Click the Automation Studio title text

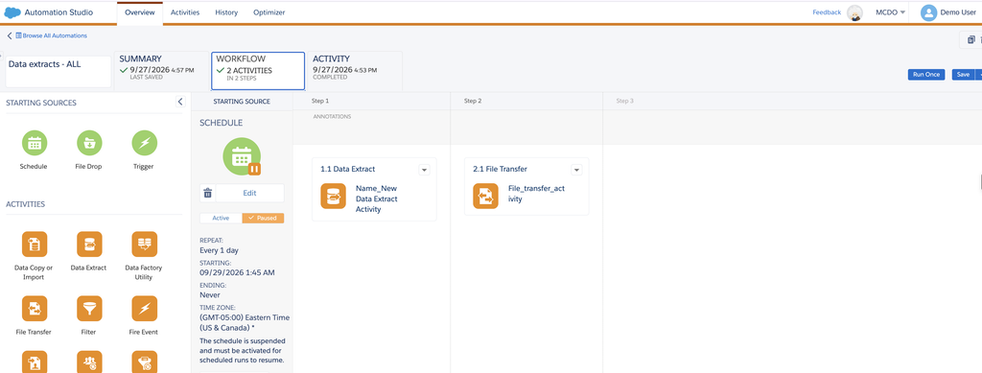pyautogui.click(x=58, y=12)
